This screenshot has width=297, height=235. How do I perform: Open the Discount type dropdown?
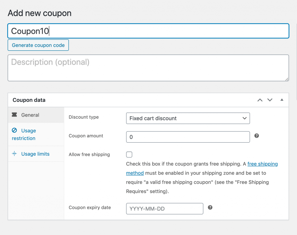coord(188,118)
